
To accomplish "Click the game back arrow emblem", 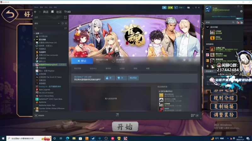I will pyautogui.click(x=10, y=14).
